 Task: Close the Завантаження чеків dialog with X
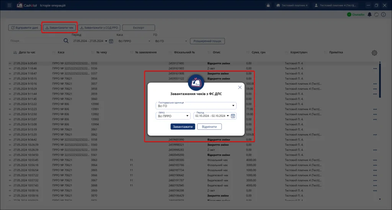(x=240, y=87)
